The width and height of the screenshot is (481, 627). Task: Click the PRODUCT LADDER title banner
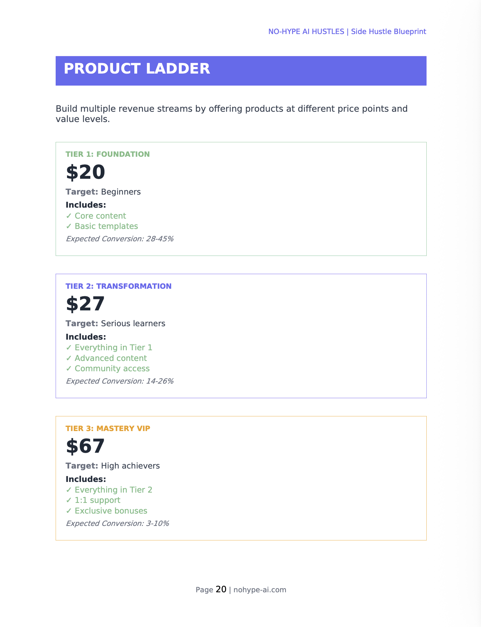pos(240,70)
